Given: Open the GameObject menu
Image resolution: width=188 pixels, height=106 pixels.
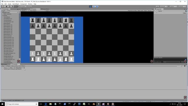Looking at the screenshot, I should (x=16, y=4).
